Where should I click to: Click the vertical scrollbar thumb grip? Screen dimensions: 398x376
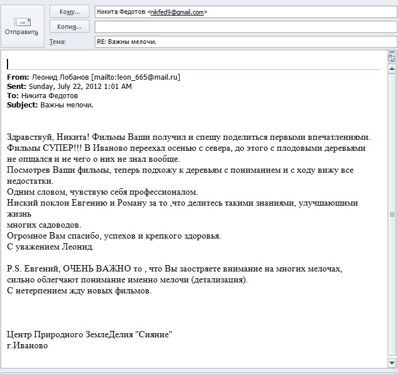(x=392, y=215)
